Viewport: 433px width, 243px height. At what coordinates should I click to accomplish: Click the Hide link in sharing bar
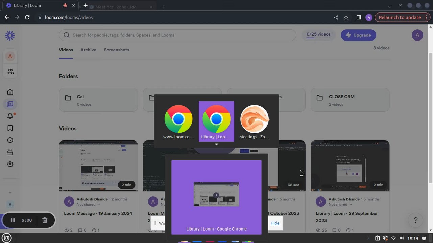point(275,223)
